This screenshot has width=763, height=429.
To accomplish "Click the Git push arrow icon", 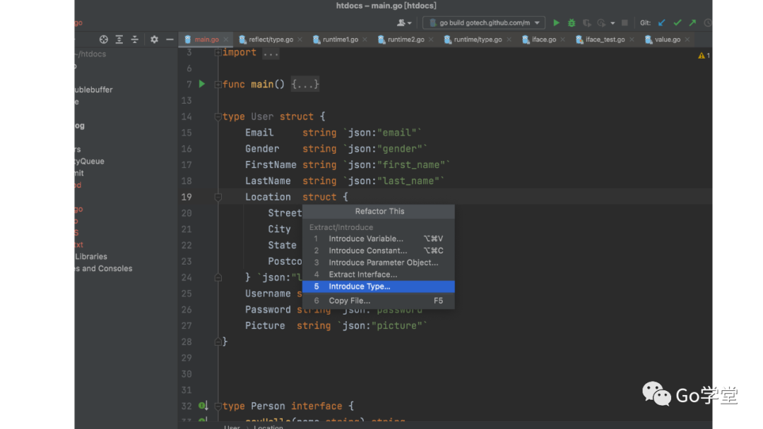I will (692, 23).
